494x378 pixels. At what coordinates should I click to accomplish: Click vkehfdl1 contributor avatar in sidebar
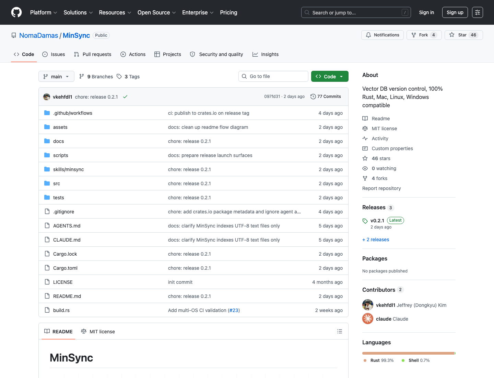[368, 305]
